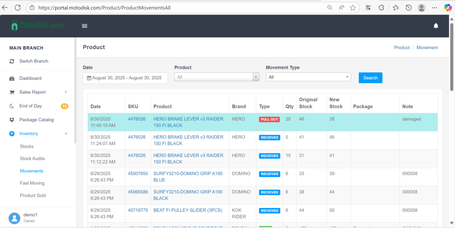Expand the Sales Report submenu arrow
455x228 pixels.
(66, 92)
